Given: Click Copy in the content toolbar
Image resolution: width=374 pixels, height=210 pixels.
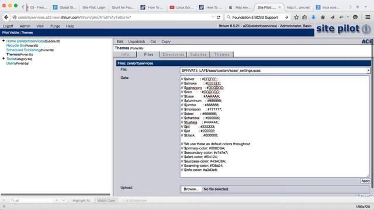Looking at the screenshot, I should 166,41.
